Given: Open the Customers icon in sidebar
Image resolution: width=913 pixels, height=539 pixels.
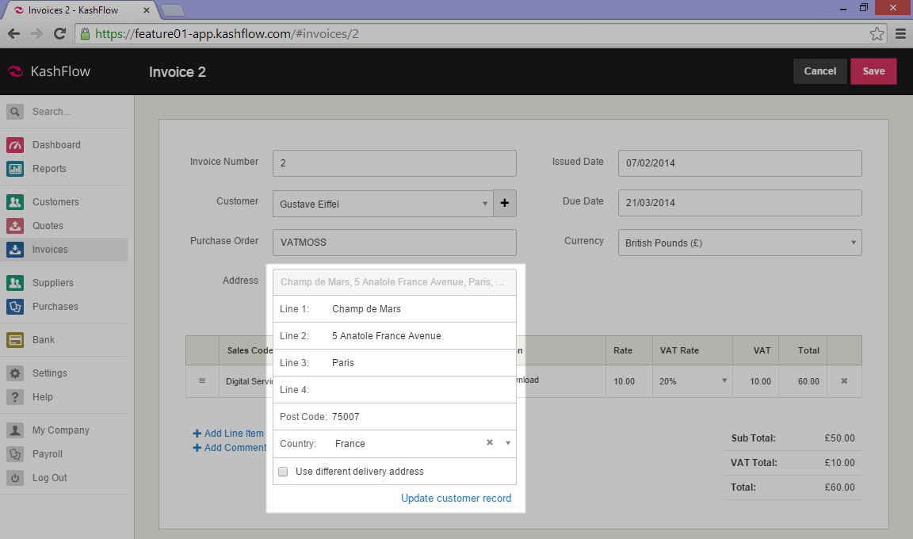Looking at the screenshot, I should coord(15,202).
